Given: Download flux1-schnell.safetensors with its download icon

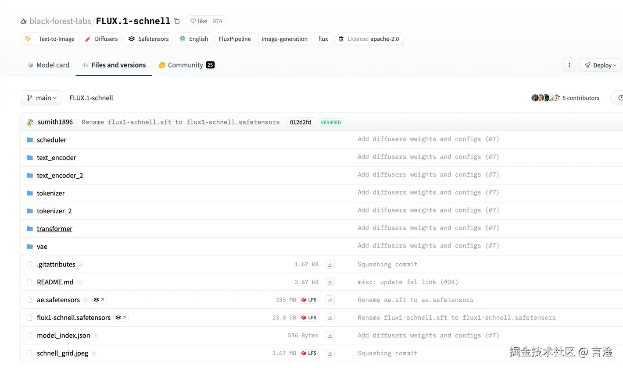Looking at the screenshot, I should tap(330, 318).
